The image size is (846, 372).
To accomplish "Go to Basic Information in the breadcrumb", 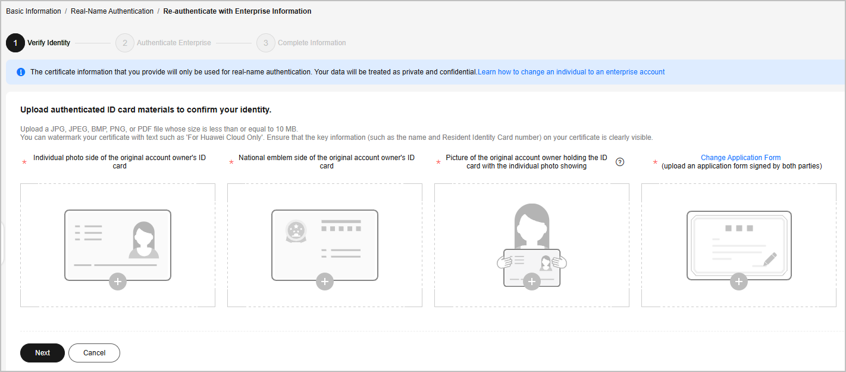I will tap(33, 11).
